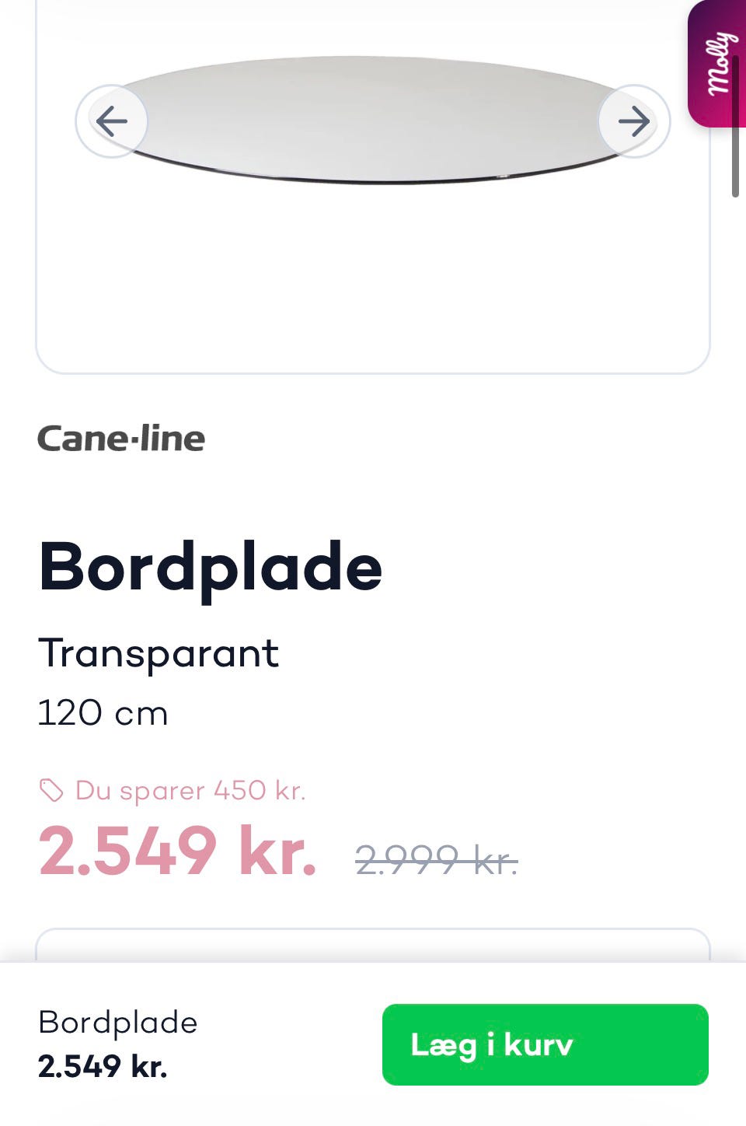This screenshot has height=1126, width=746.
Task: Open the Molly side tab
Action: (x=716, y=64)
